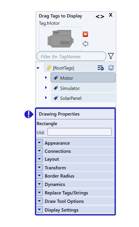Click the red delete symbol icon

point(85,34)
